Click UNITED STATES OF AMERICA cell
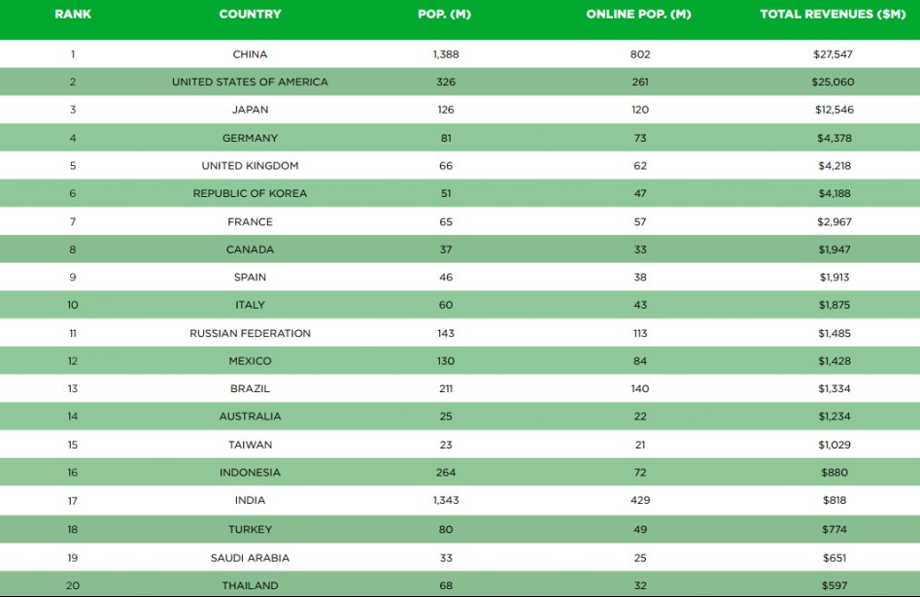 [x=250, y=83]
